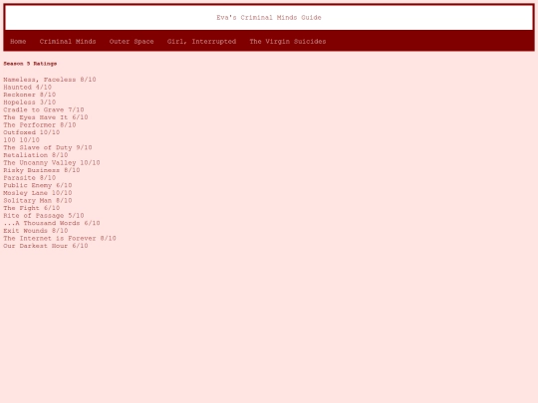The height and width of the screenshot is (403, 538).
Task: Click the Rite of Passage 5/10 entry
Action: click(44, 216)
